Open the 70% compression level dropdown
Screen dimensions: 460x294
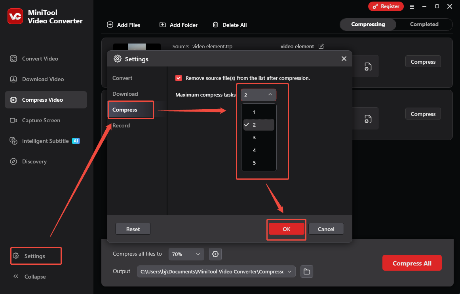point(186,254)
